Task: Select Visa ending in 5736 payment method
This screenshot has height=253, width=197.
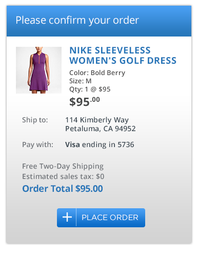Action: [100, 144]
